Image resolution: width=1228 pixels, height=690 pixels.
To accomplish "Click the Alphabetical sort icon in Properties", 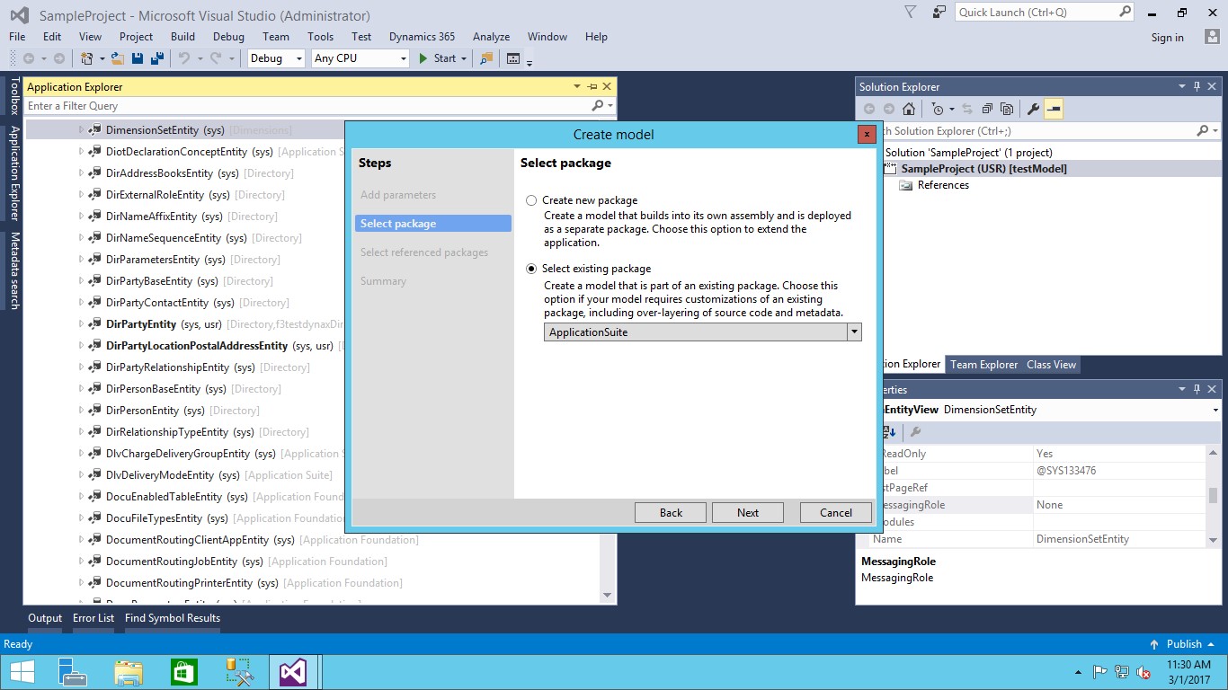I will tap(890, 432).
